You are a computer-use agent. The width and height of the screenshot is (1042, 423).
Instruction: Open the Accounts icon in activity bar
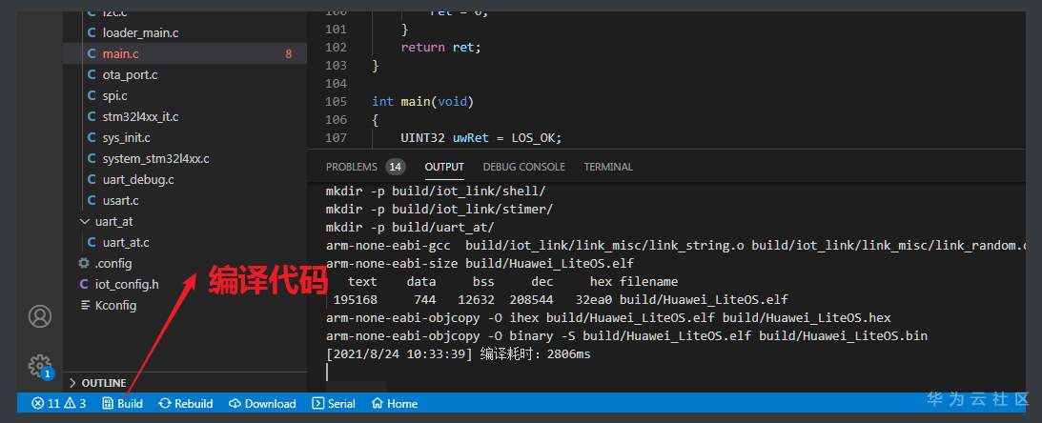(x=40, y=316)
